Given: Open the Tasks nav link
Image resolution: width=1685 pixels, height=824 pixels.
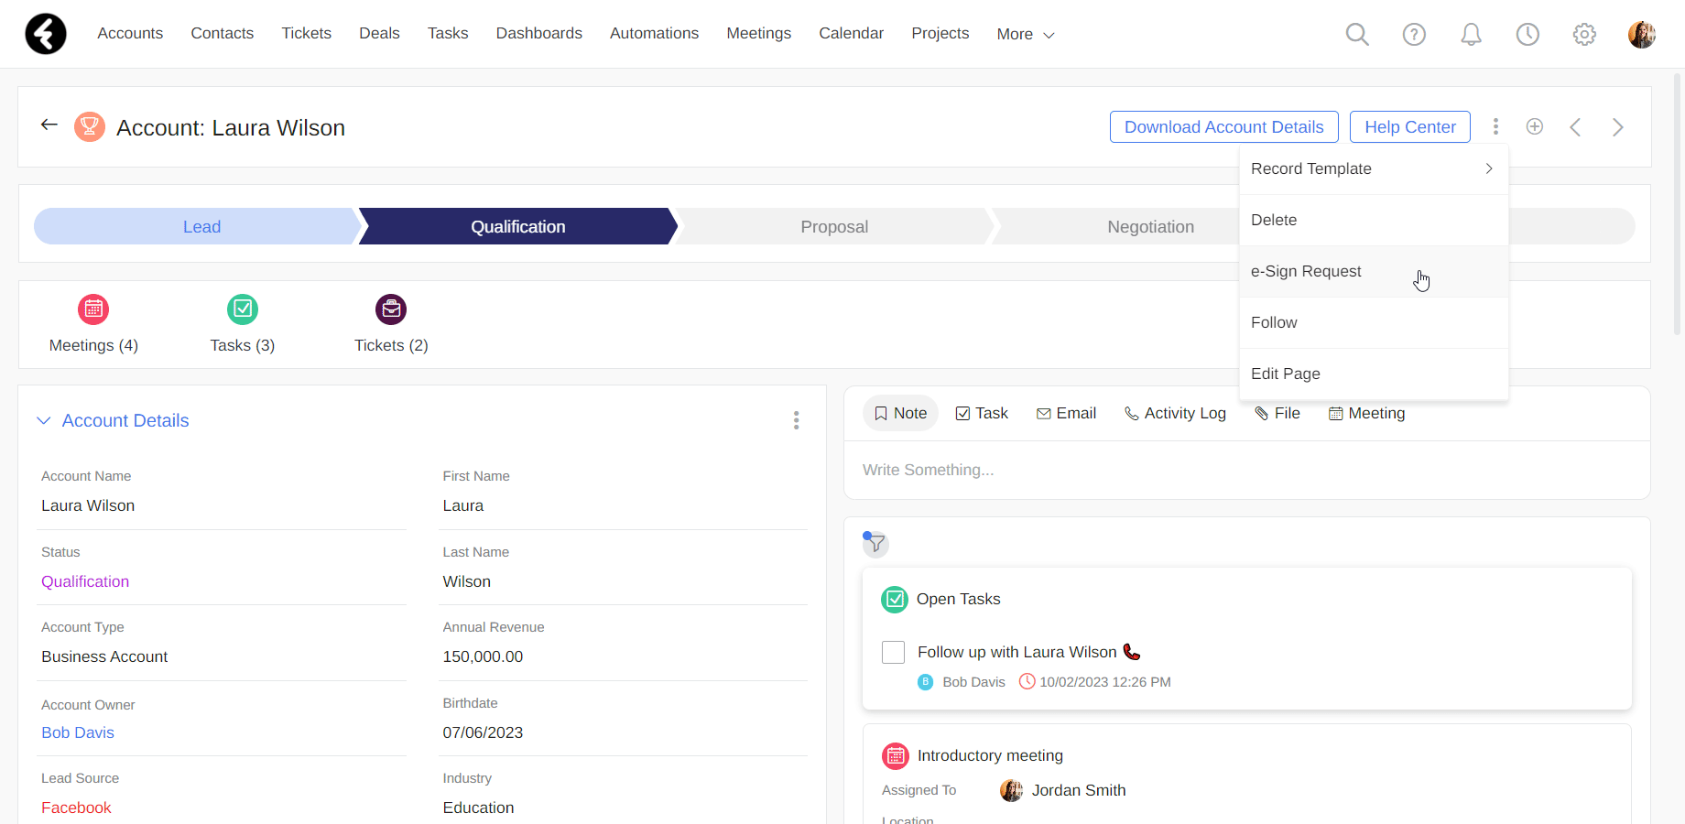Looking at the screenshot, I should 448,33.
